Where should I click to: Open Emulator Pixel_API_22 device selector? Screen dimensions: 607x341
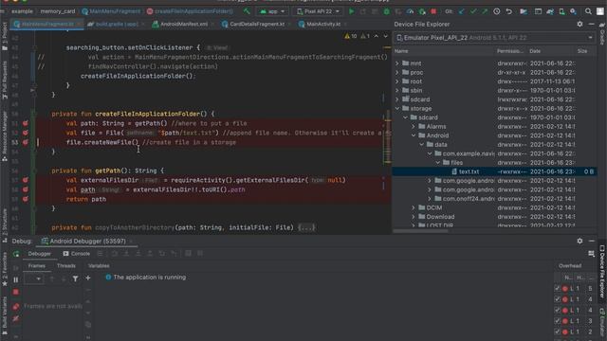click(494, 38)
